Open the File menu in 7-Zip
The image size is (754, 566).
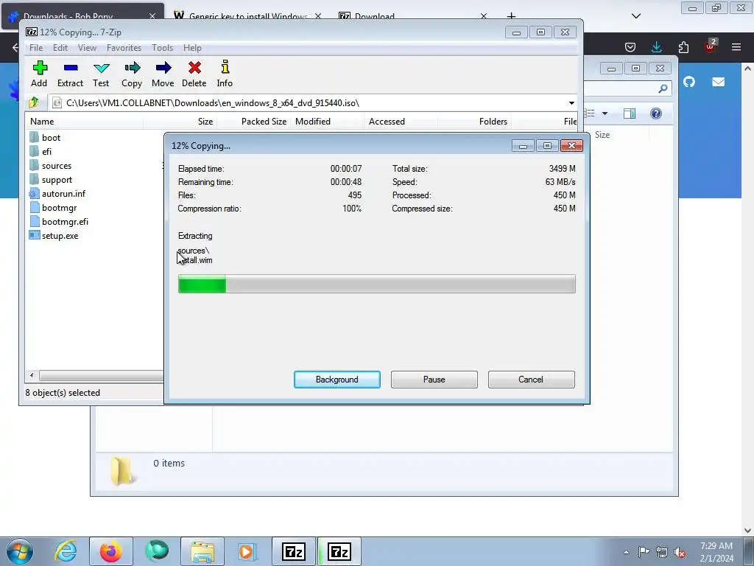pos(36,48)
